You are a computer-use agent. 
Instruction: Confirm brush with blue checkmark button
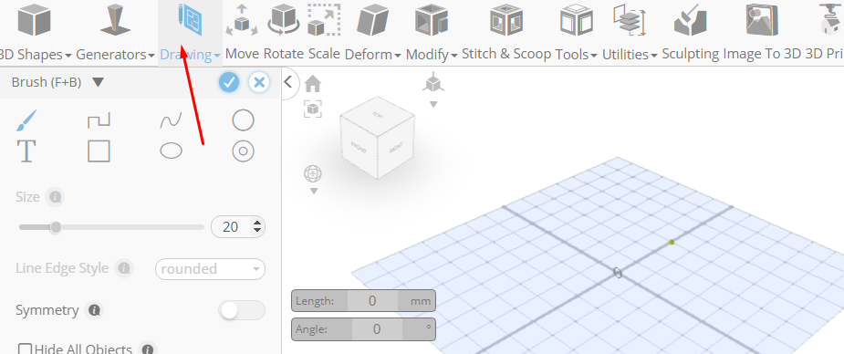coord(229,82)
